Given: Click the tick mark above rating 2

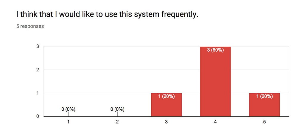Looking at the screenshot, I should pos(117,114).
